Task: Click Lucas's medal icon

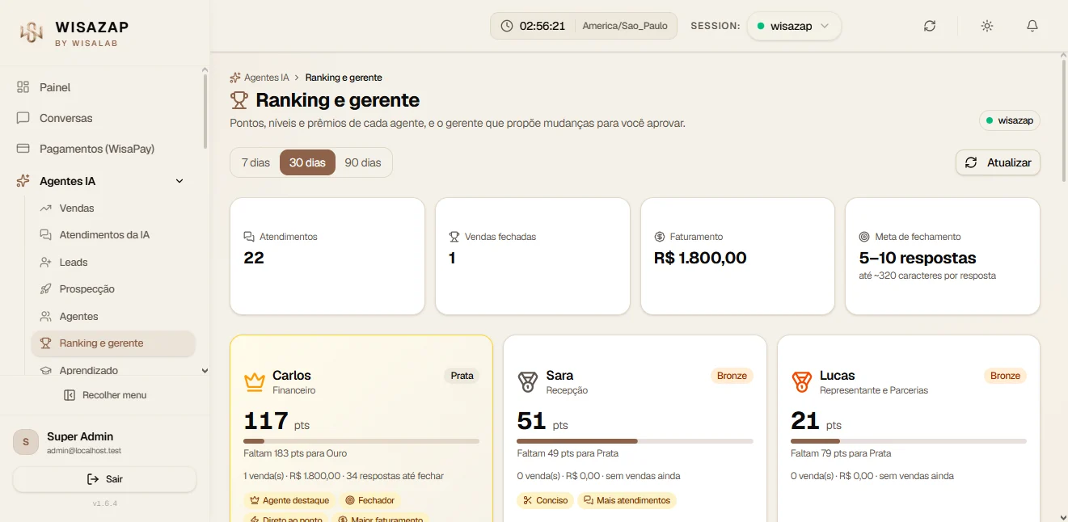Action: pyautogui.click(x=801, y=382)
